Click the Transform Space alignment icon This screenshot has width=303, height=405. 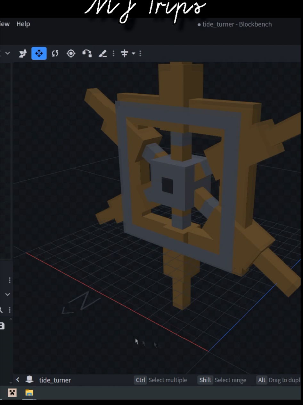point(124,53)
